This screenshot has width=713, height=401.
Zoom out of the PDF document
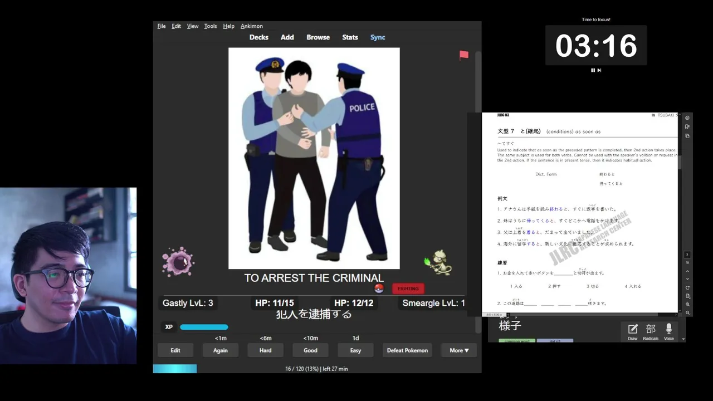pyautogui.click(x=687, y=313)
